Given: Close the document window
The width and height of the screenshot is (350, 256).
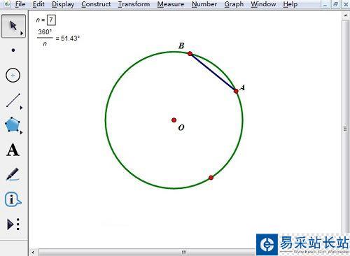Looking at the screenshot, I should 346,4.
